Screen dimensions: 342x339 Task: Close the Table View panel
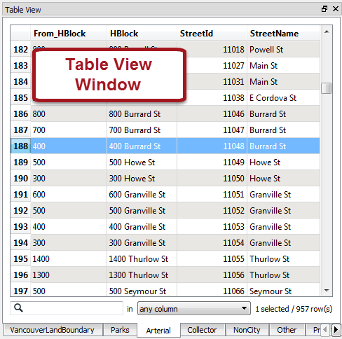336,9
